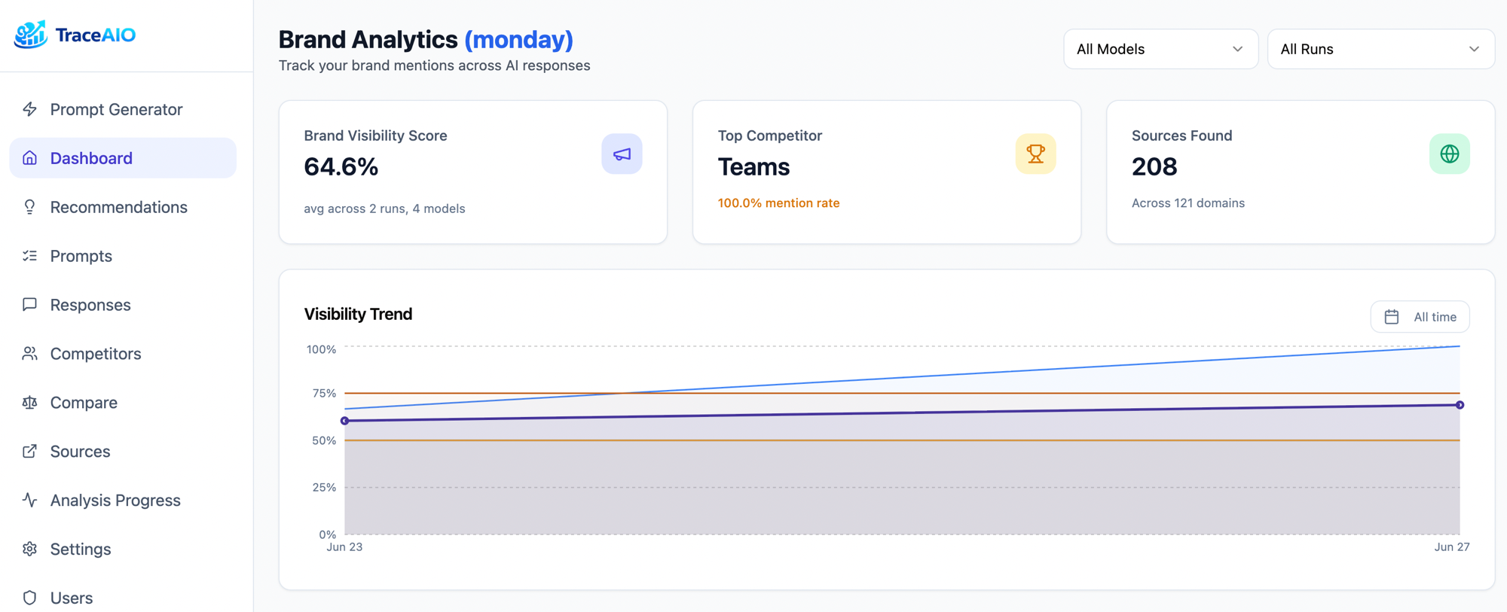1507x612 pixels.
Task: Click avg across 2 runs, 4 models text
Action: click(x=384, y=209)
